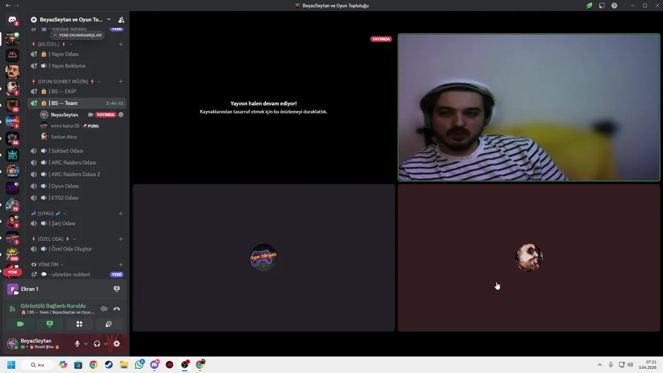
Task: Open Windows taskbar search box Ara
Action: (38, 365)
